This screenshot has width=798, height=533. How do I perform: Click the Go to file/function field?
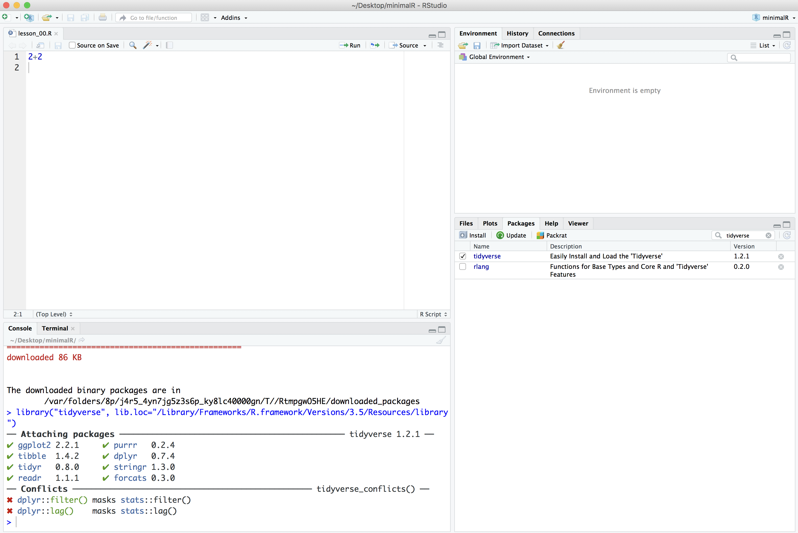tap(154, 18)
